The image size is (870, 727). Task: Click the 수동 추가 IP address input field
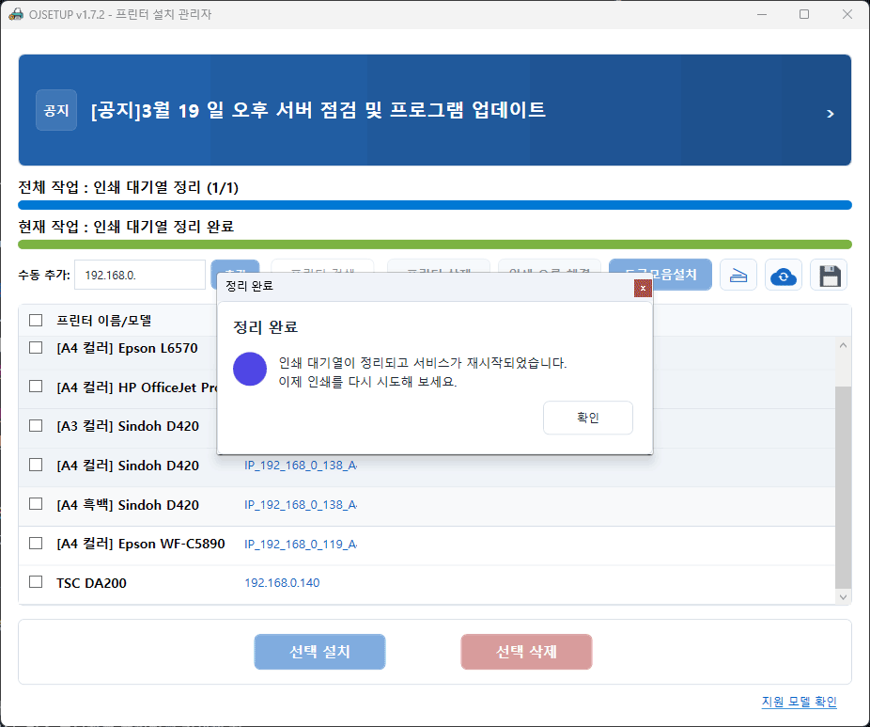(x=139, y=276)
